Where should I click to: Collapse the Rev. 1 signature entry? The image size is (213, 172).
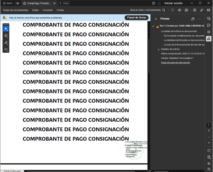(x=154, y=26)
